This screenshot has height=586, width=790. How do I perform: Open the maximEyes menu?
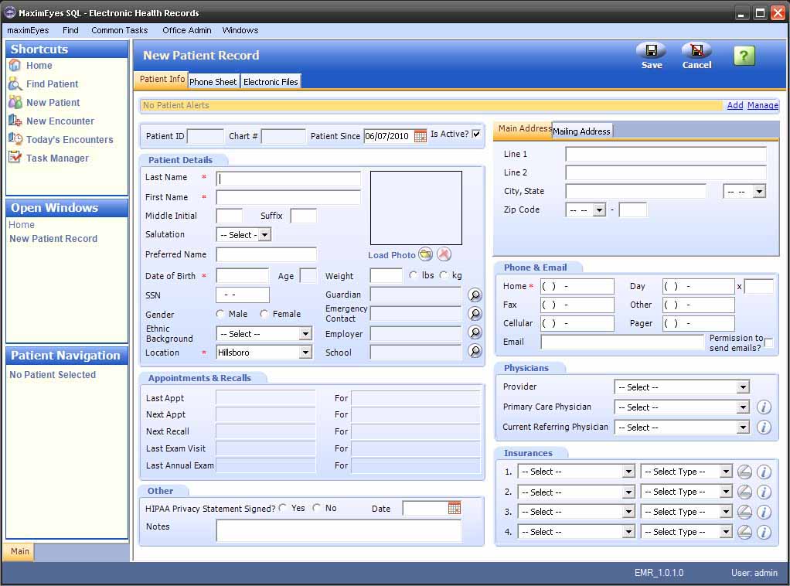(28, 30)
